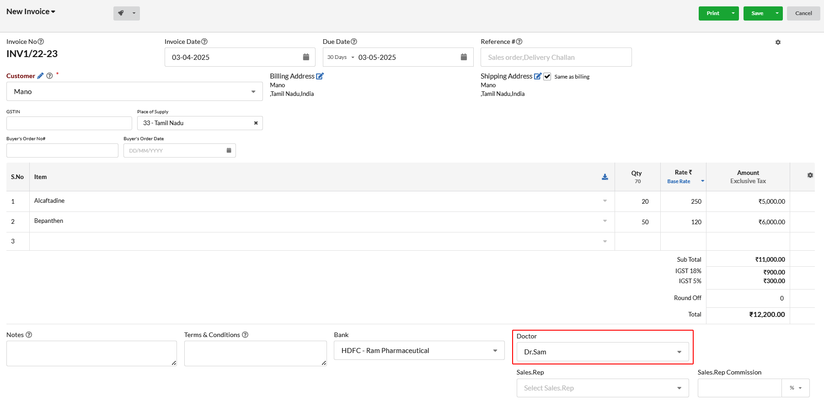Click the Alcaftadine item name
Viewport: 824px width, 406px height.
49,200
